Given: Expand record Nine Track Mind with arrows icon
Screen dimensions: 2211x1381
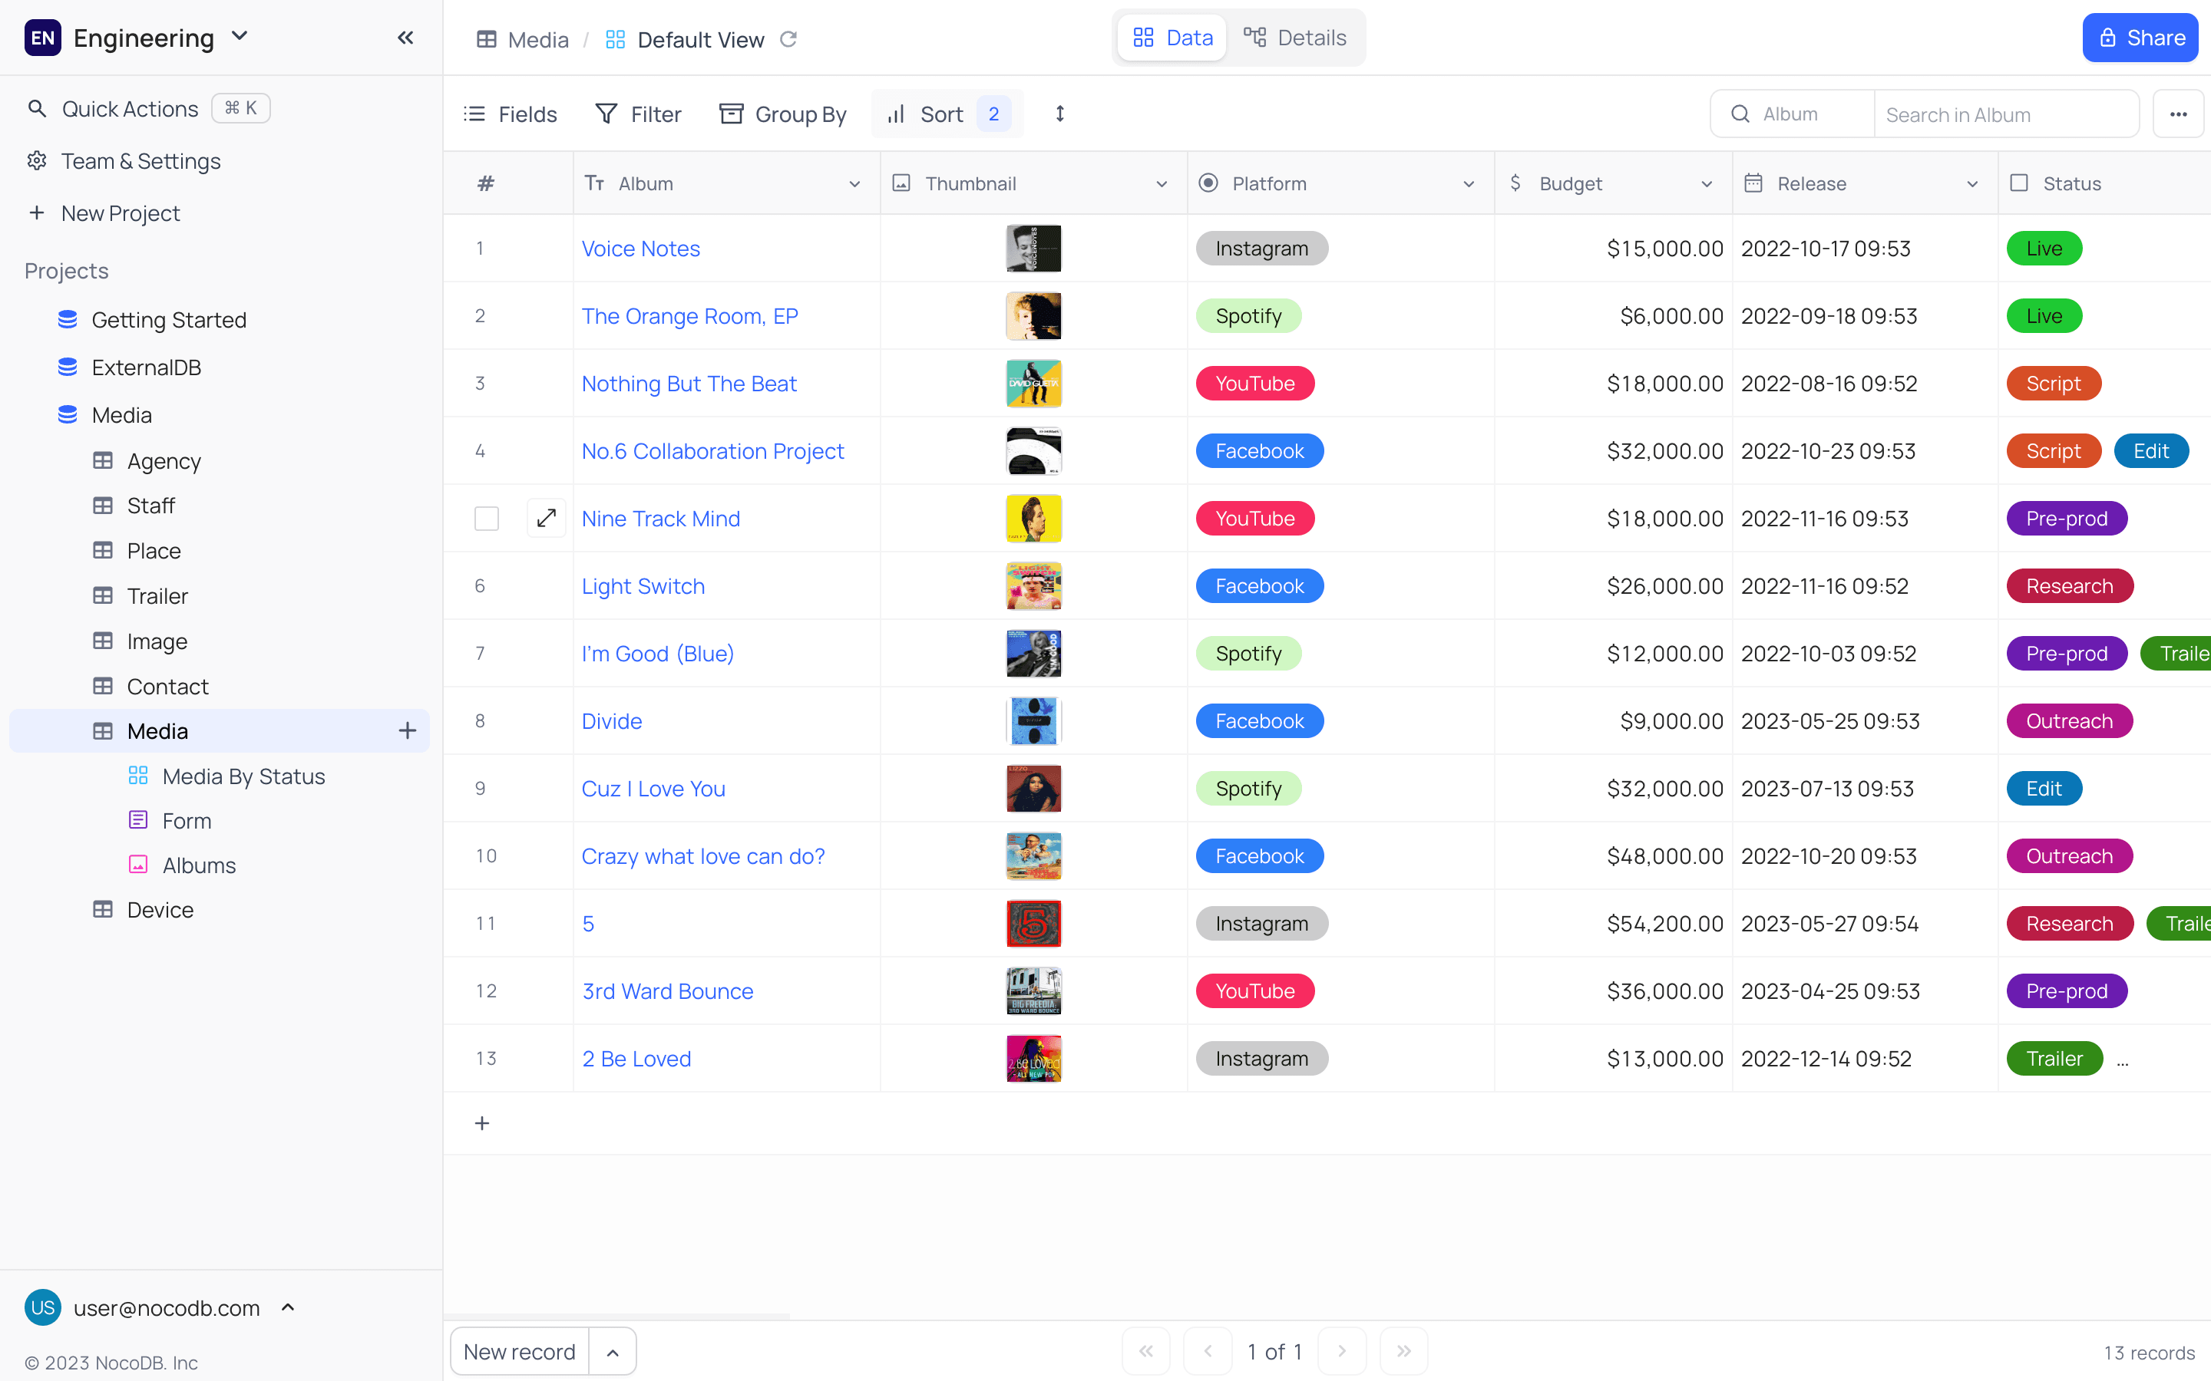Looking at the screenshot, I should pos(547,518).
